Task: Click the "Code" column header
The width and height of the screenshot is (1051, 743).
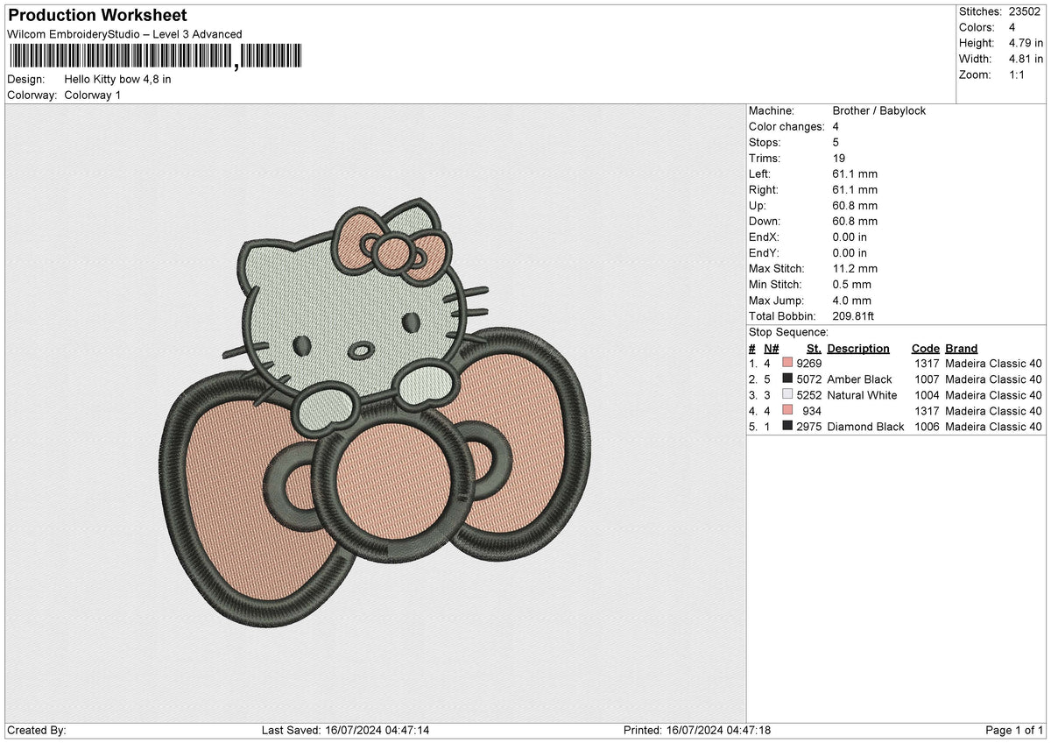Action: click(x=925, y=348)
